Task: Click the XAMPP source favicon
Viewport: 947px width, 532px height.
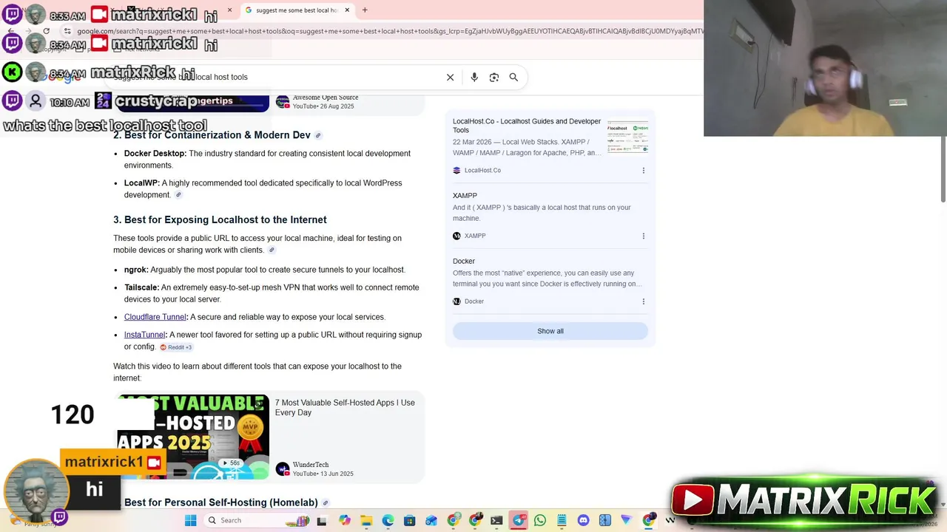Action: [x=456, y=236]
